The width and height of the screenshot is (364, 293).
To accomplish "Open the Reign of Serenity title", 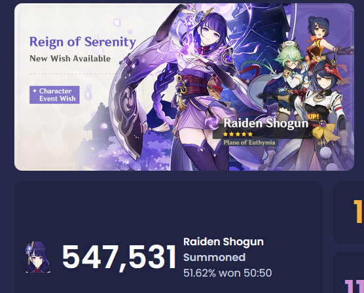I will 82,43.
